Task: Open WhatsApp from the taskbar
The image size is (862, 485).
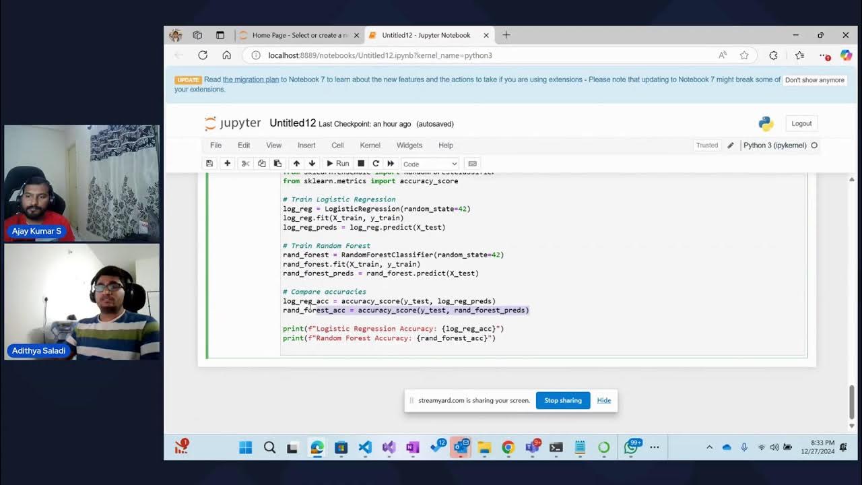Action: pyautogui.click(x=631, y=447)
